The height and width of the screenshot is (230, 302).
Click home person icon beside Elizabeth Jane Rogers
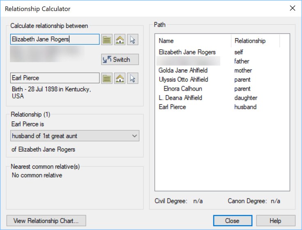tap(120, 39)
